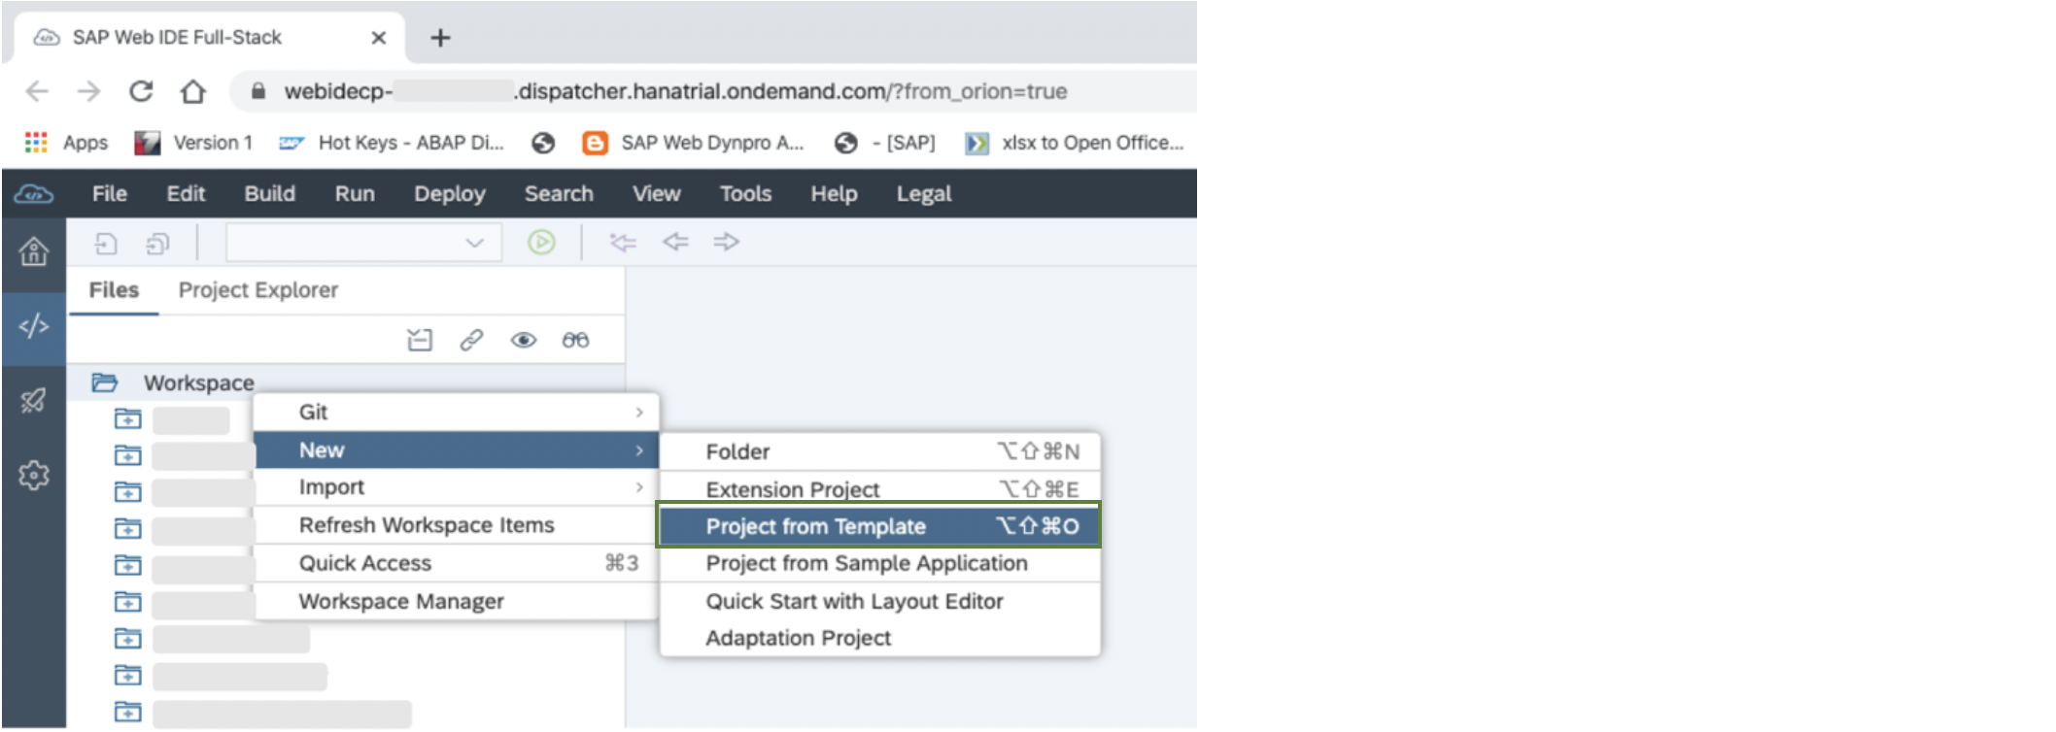Expand the Import submenu in context menu
Screen dimensions: 2056x732
point(457,487)
